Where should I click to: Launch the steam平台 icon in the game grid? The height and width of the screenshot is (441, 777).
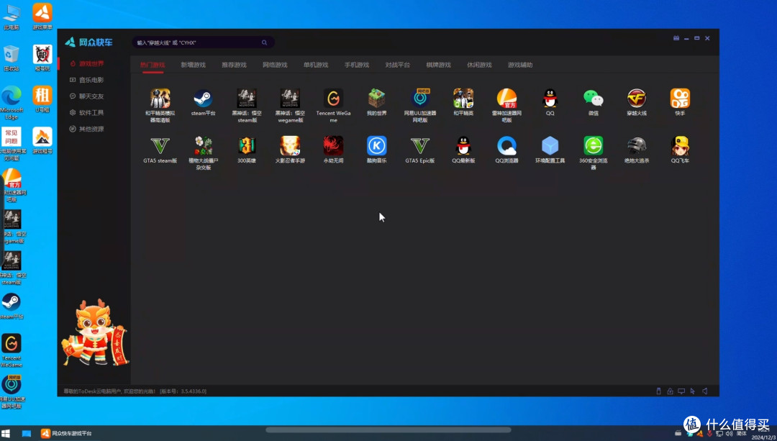203,99
